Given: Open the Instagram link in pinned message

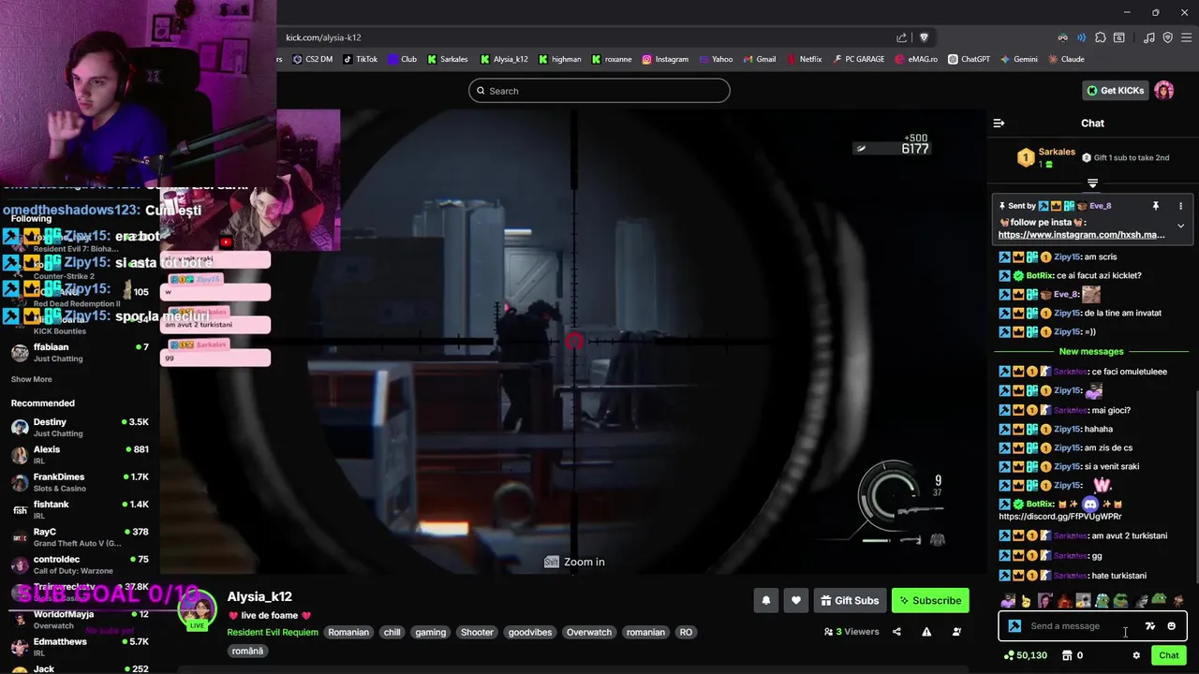Looking at the screenshot, I should pyautogui.click(x=1081, y=235).
